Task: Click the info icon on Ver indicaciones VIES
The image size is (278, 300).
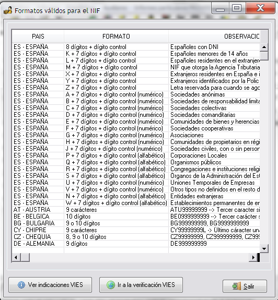Action: click(x=21, y=285)
